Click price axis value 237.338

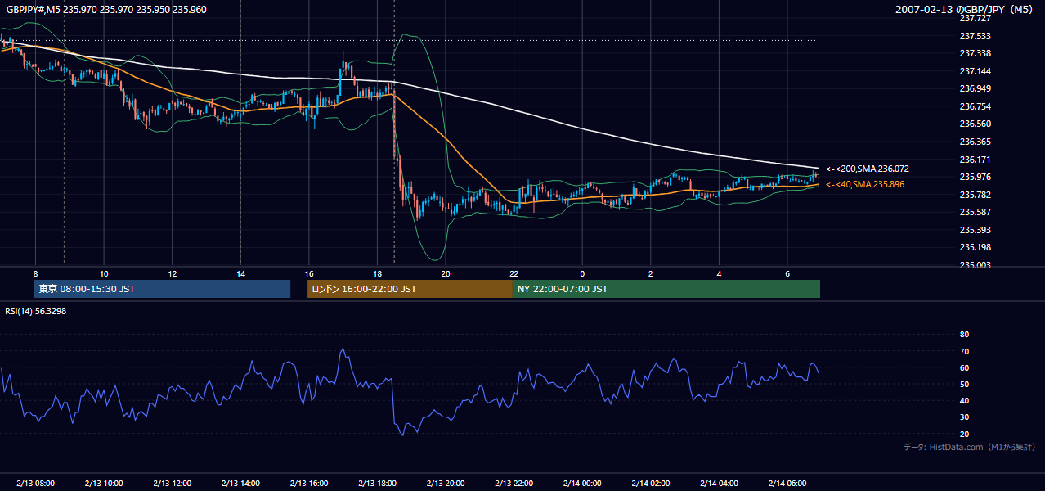pyautogui.click(x=975, y=53)
